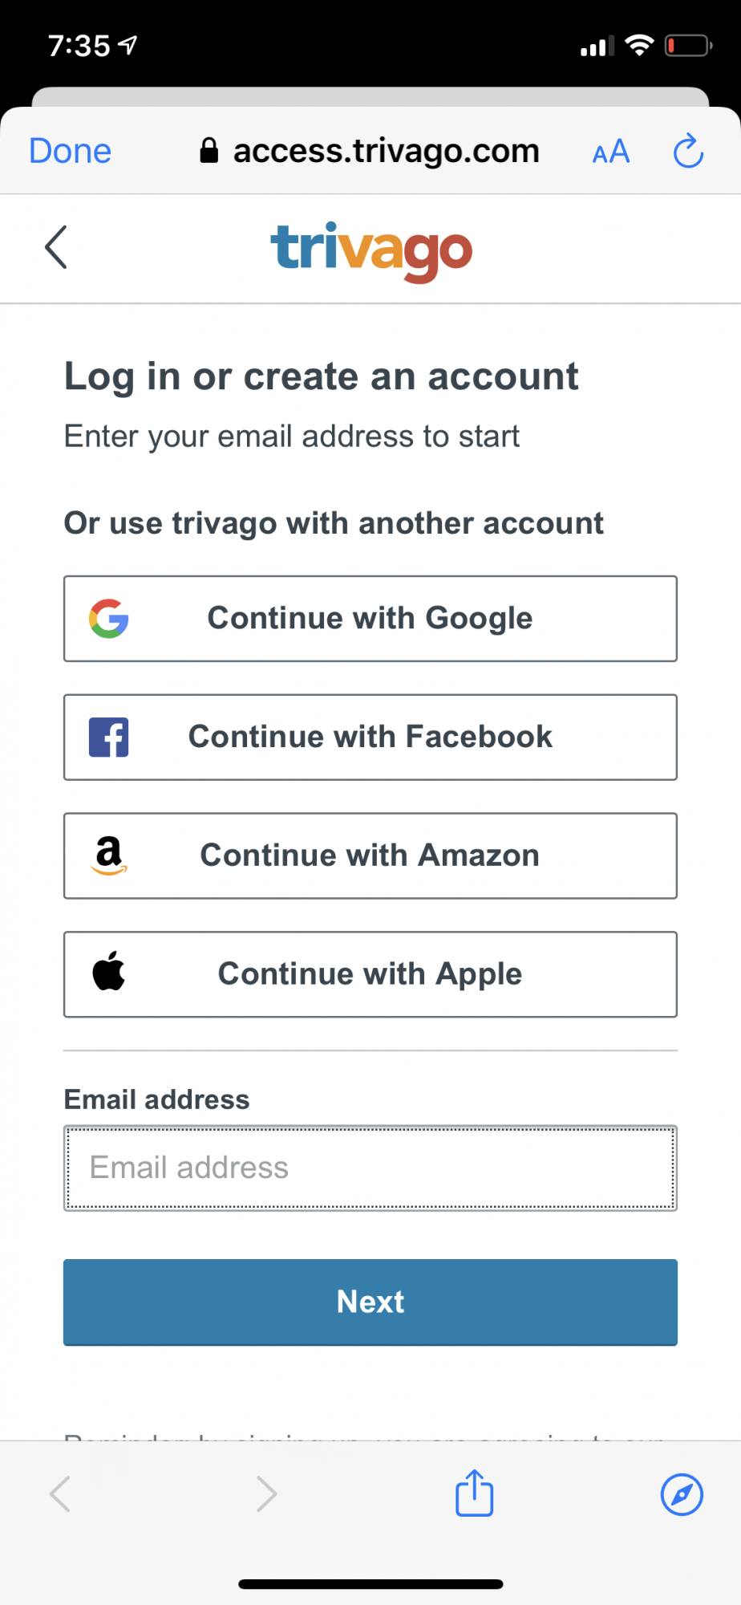The height and width of the screenshot is (1605, 741).
Task: Go back in browser history
Action: click(x=61, y=1493)
